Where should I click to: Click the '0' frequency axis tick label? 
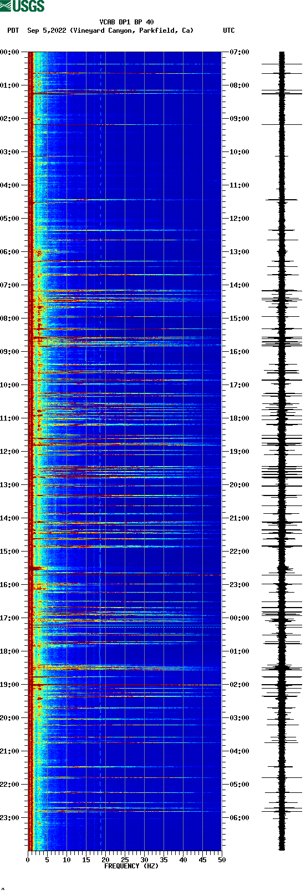coord(28,860)
